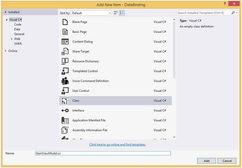Image resolution: width=242 pixels, height=168 pixels.
Task: Select the Share Target template name
Action: [x=80, y=51]
